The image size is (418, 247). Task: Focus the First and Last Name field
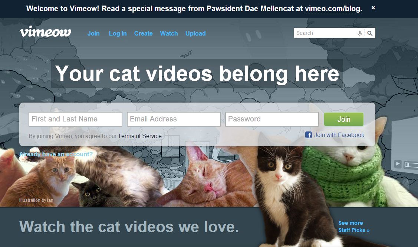point(75,119)
